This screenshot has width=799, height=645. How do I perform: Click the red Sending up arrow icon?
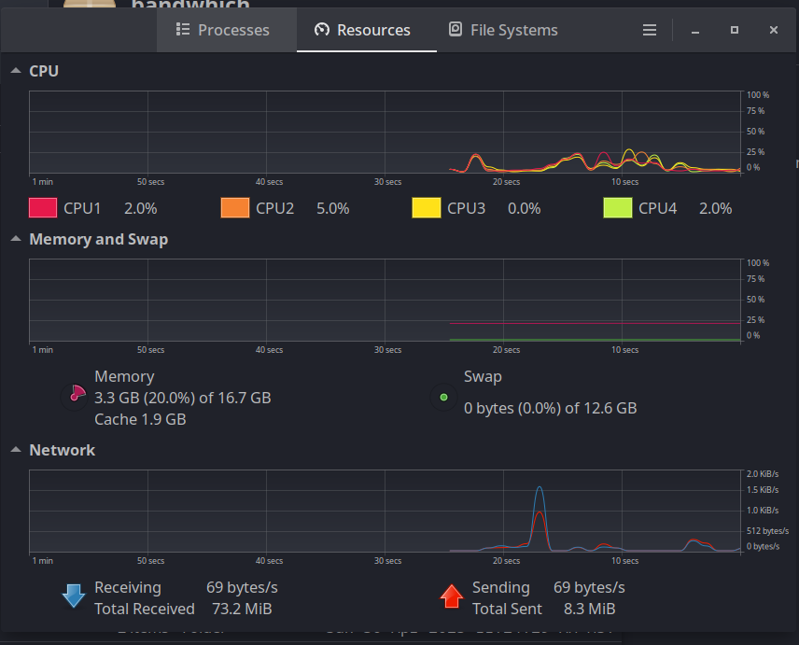point(451,596)
